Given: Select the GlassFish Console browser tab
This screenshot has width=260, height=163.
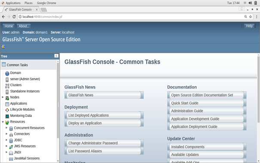Looking at the screenshot, I should click(21, 9).
